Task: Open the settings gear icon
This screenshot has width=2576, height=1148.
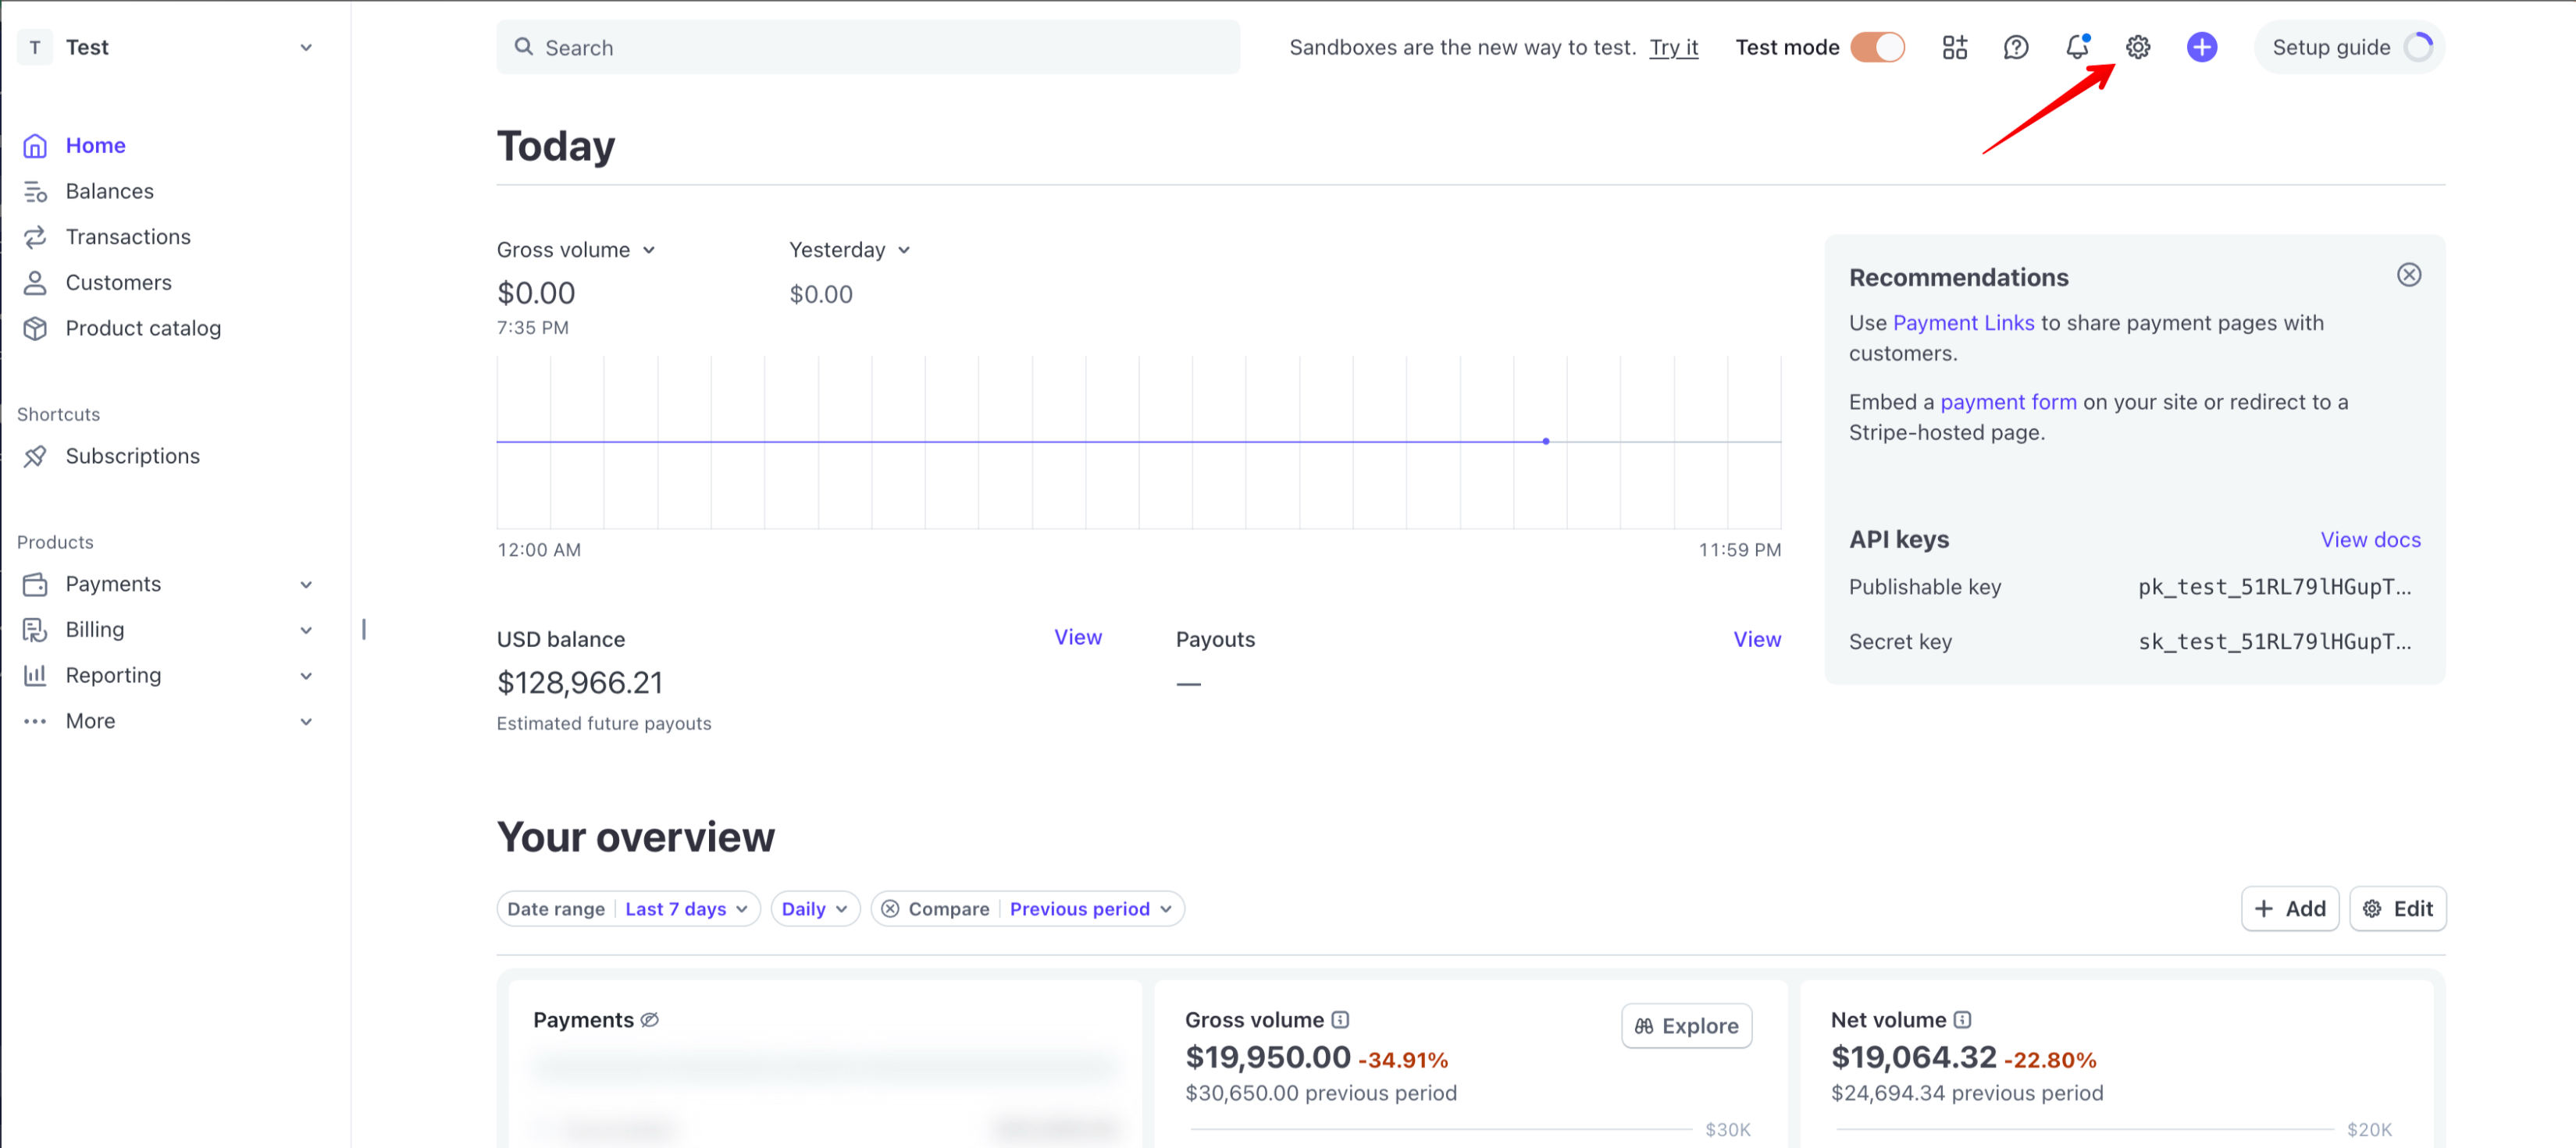Action: [2137, 47]
